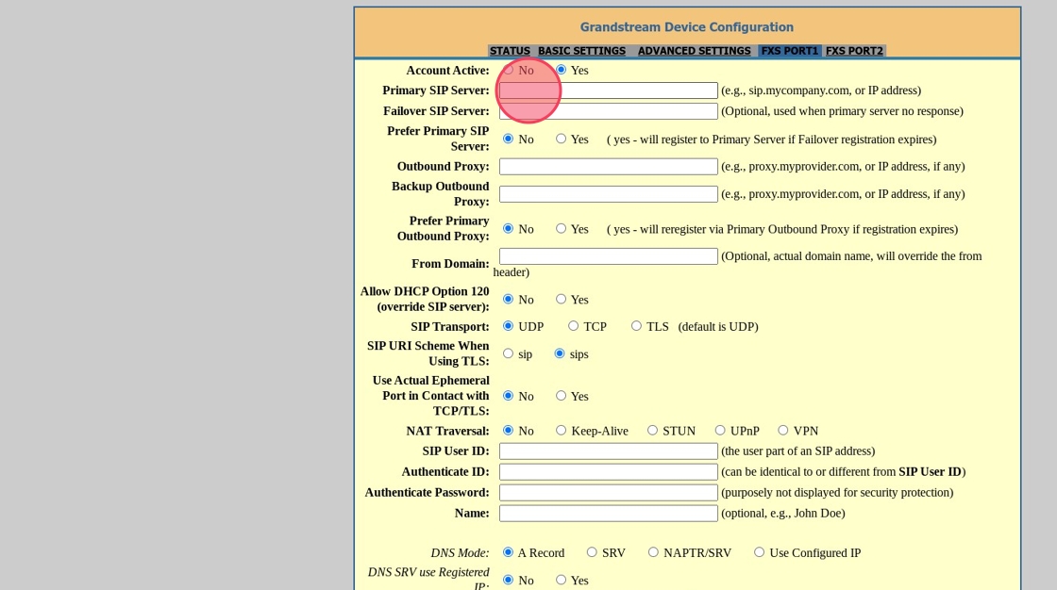The height and width of the screenshot is (590, 1057).
Task: Set Prefer Primary Outbound Proxy to No
Action: pyautogui.click(x=509, y=228)
